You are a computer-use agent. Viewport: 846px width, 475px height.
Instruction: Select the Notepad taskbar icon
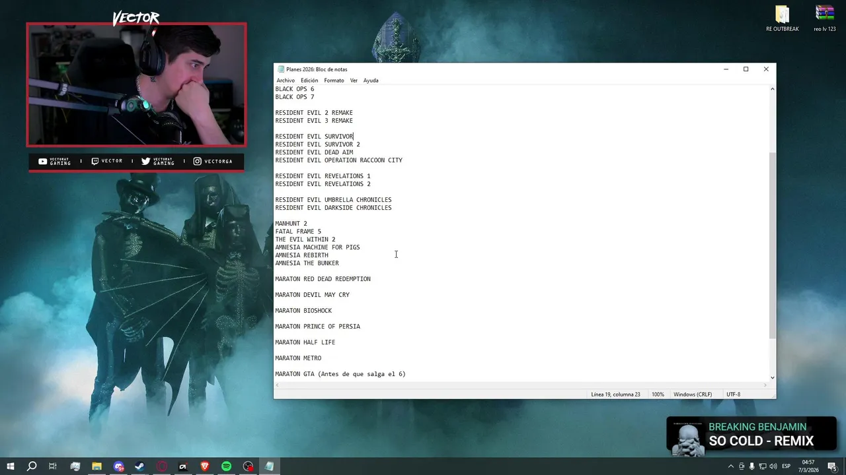(x=270, y=466)
